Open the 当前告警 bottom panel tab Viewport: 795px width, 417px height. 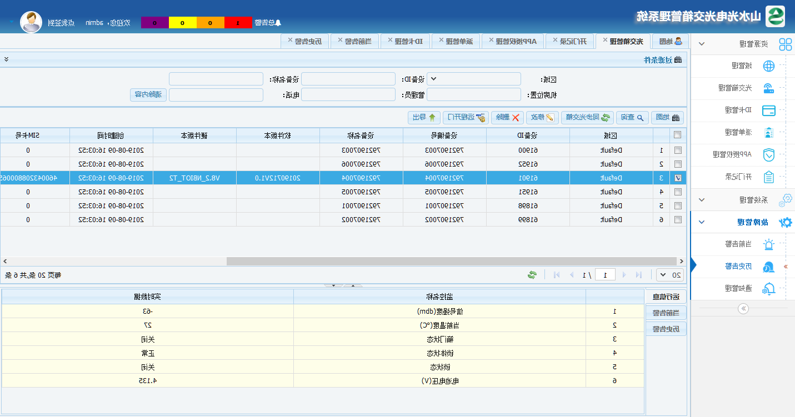[x=667, y=313]
